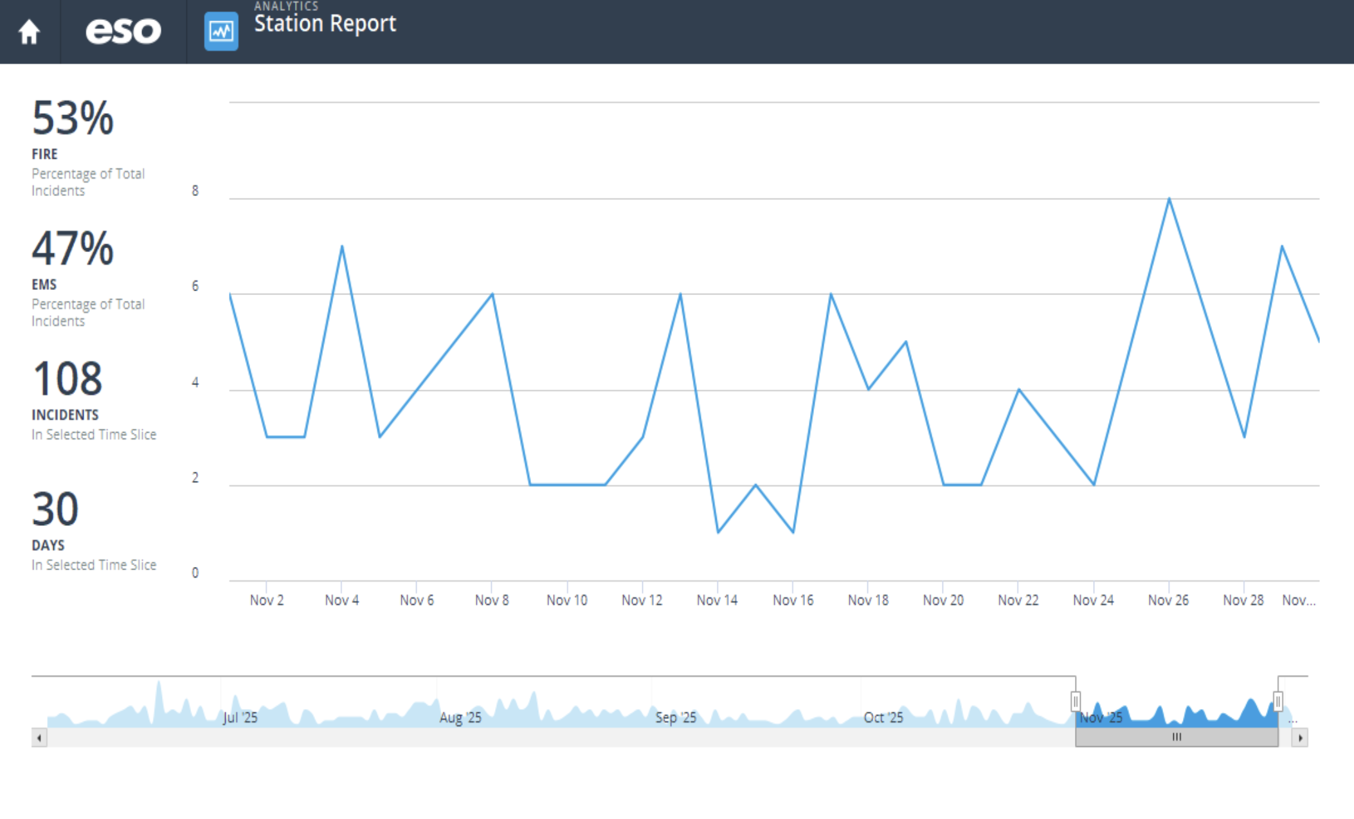Click the Station Report title
Image resolution: width=1354 pixels, height=819 pixels.
325,24
